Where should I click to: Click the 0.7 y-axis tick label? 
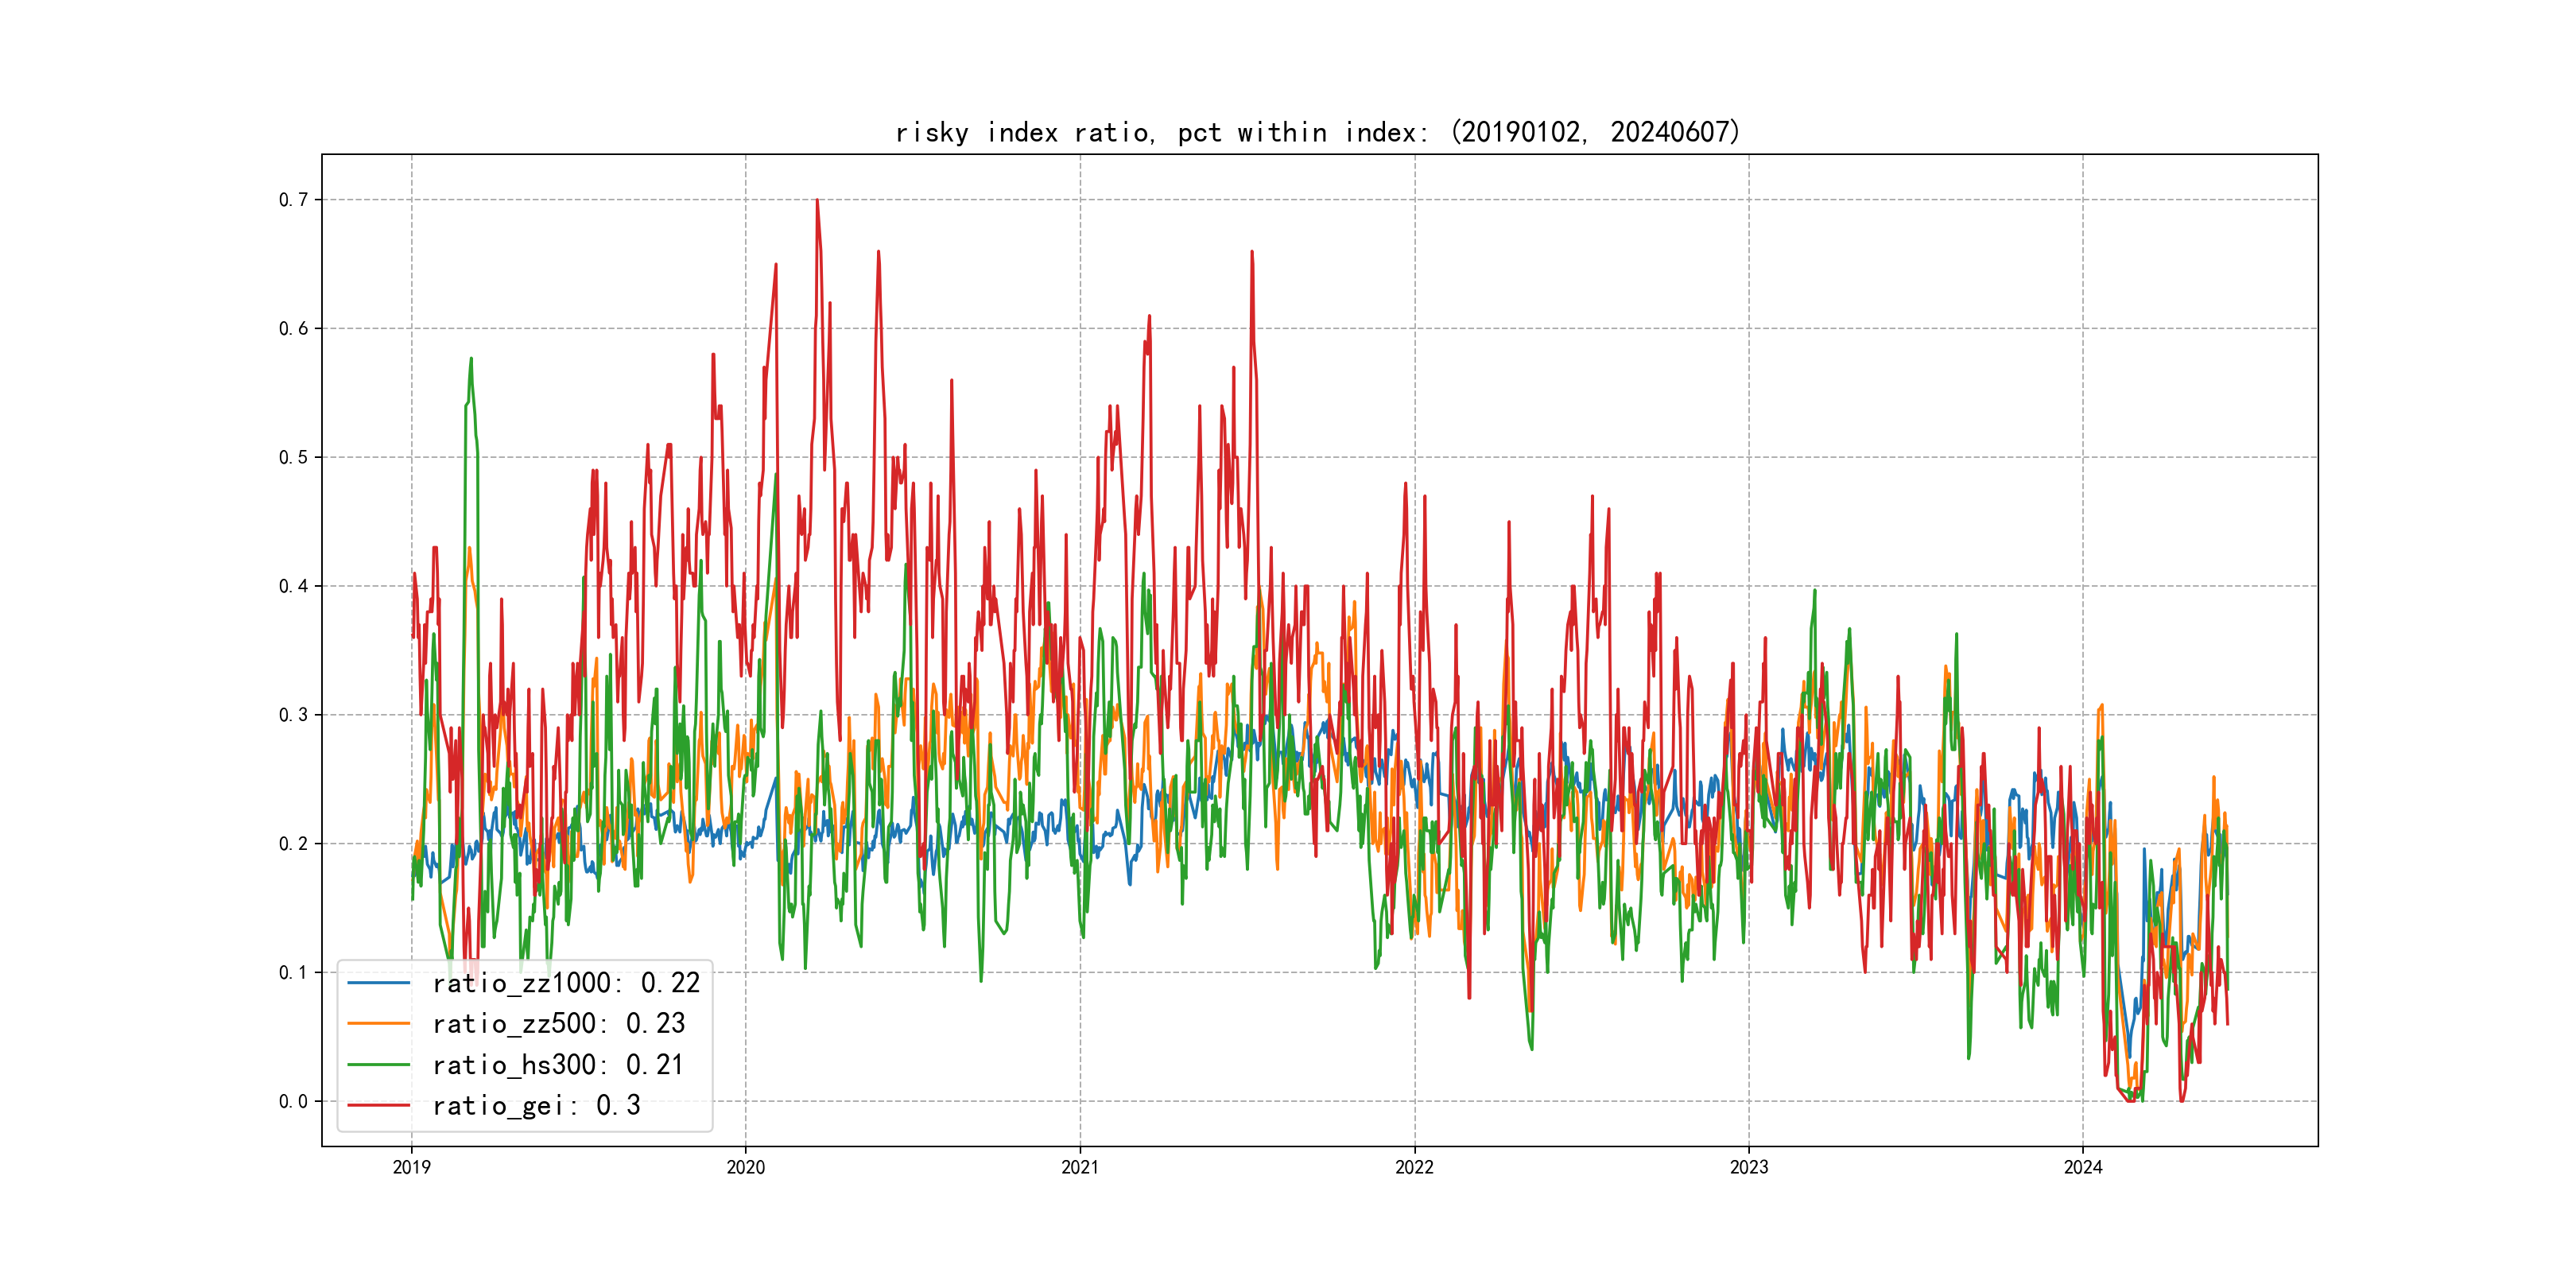point(293,200)
